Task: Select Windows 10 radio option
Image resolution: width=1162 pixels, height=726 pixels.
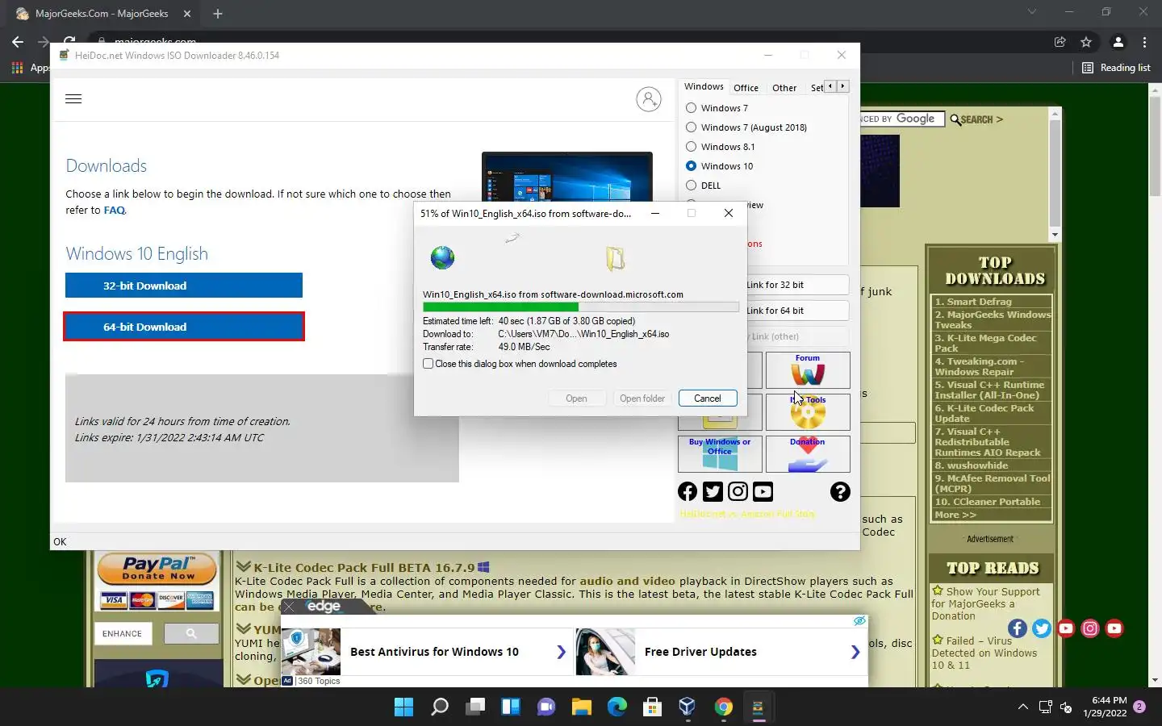Action: (691, 166)
